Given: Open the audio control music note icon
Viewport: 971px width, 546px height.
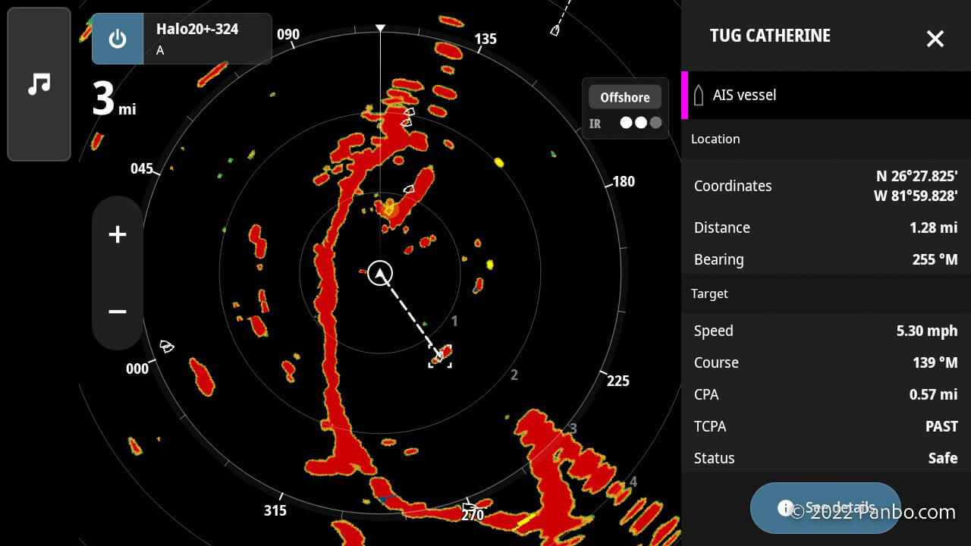Looking at the screenshot, I should [39, 83].
